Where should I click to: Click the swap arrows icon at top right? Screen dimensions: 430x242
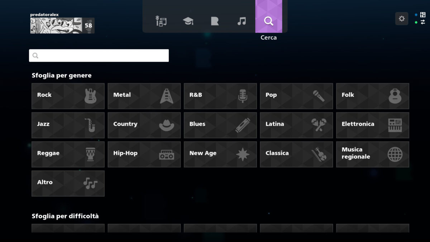(x=423, y=22)
